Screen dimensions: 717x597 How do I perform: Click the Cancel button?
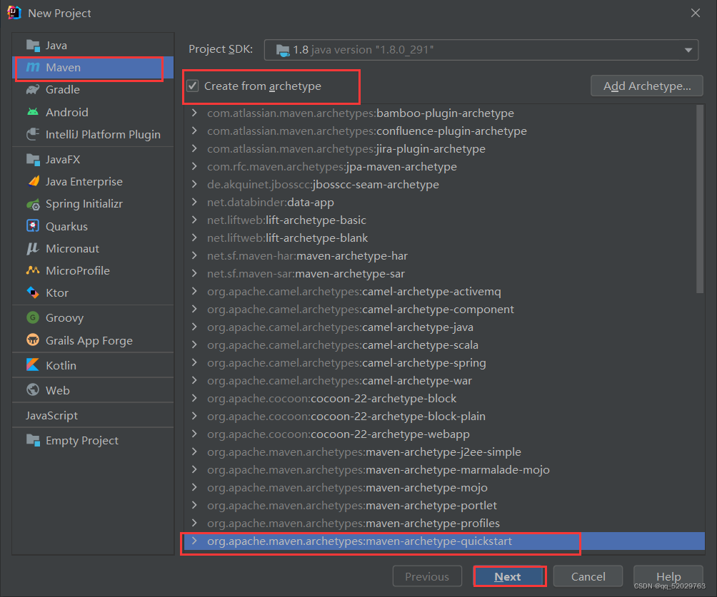pyautogui.click(x=588, y=577)
